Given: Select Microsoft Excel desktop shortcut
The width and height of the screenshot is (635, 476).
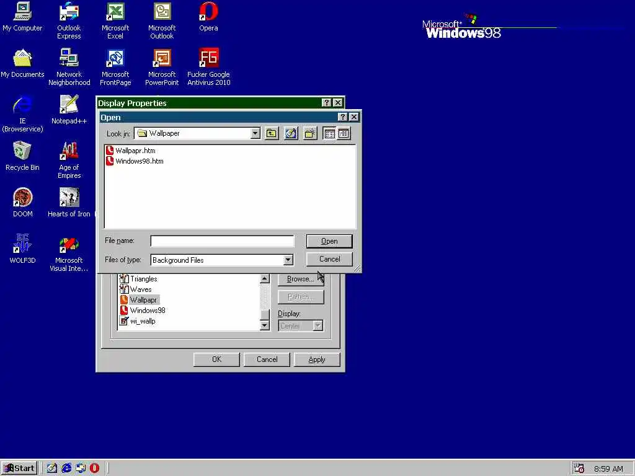Looking at the screenshot, I should click(x=115, y=20).
